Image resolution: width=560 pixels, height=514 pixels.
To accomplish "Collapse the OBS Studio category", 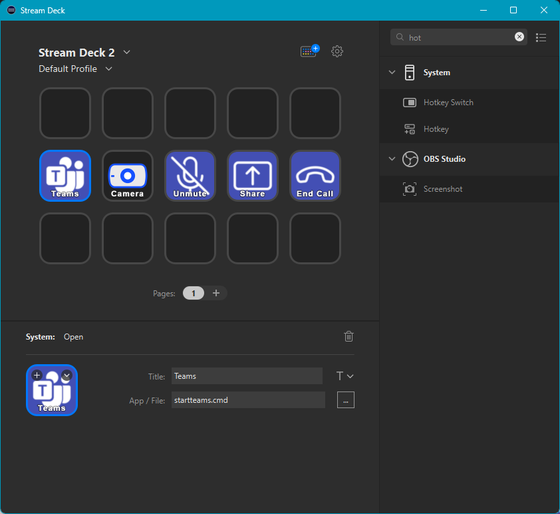I will click(x=392, y=159).
